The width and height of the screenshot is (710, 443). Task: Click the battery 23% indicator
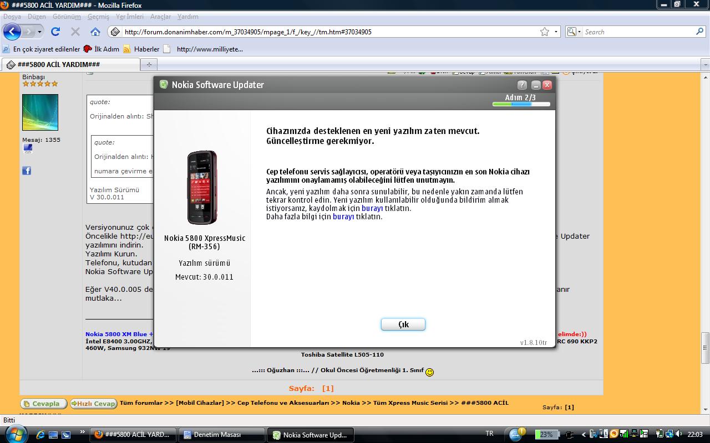(547, 435)
